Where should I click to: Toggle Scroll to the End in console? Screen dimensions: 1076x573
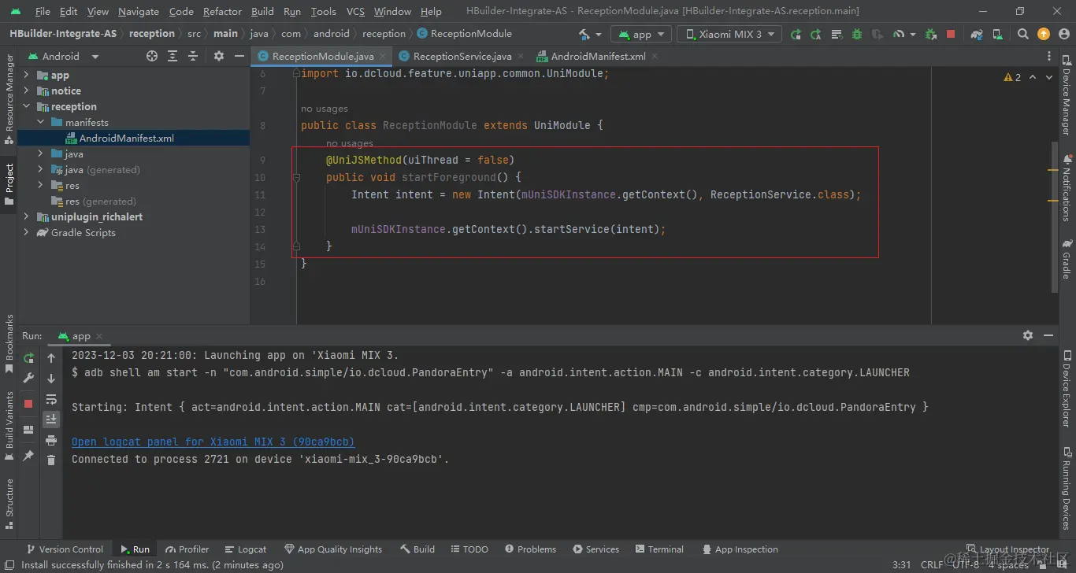click(51, 420)
